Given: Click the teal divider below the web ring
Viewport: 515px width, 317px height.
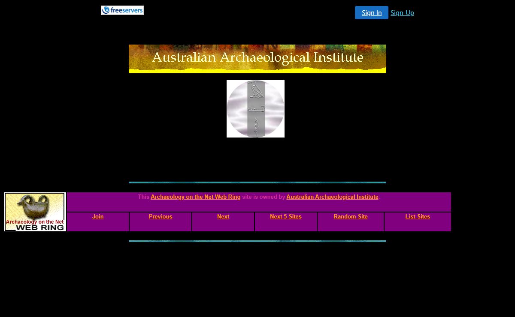Looking at the screenshot, I should click(x=257, y=241).
